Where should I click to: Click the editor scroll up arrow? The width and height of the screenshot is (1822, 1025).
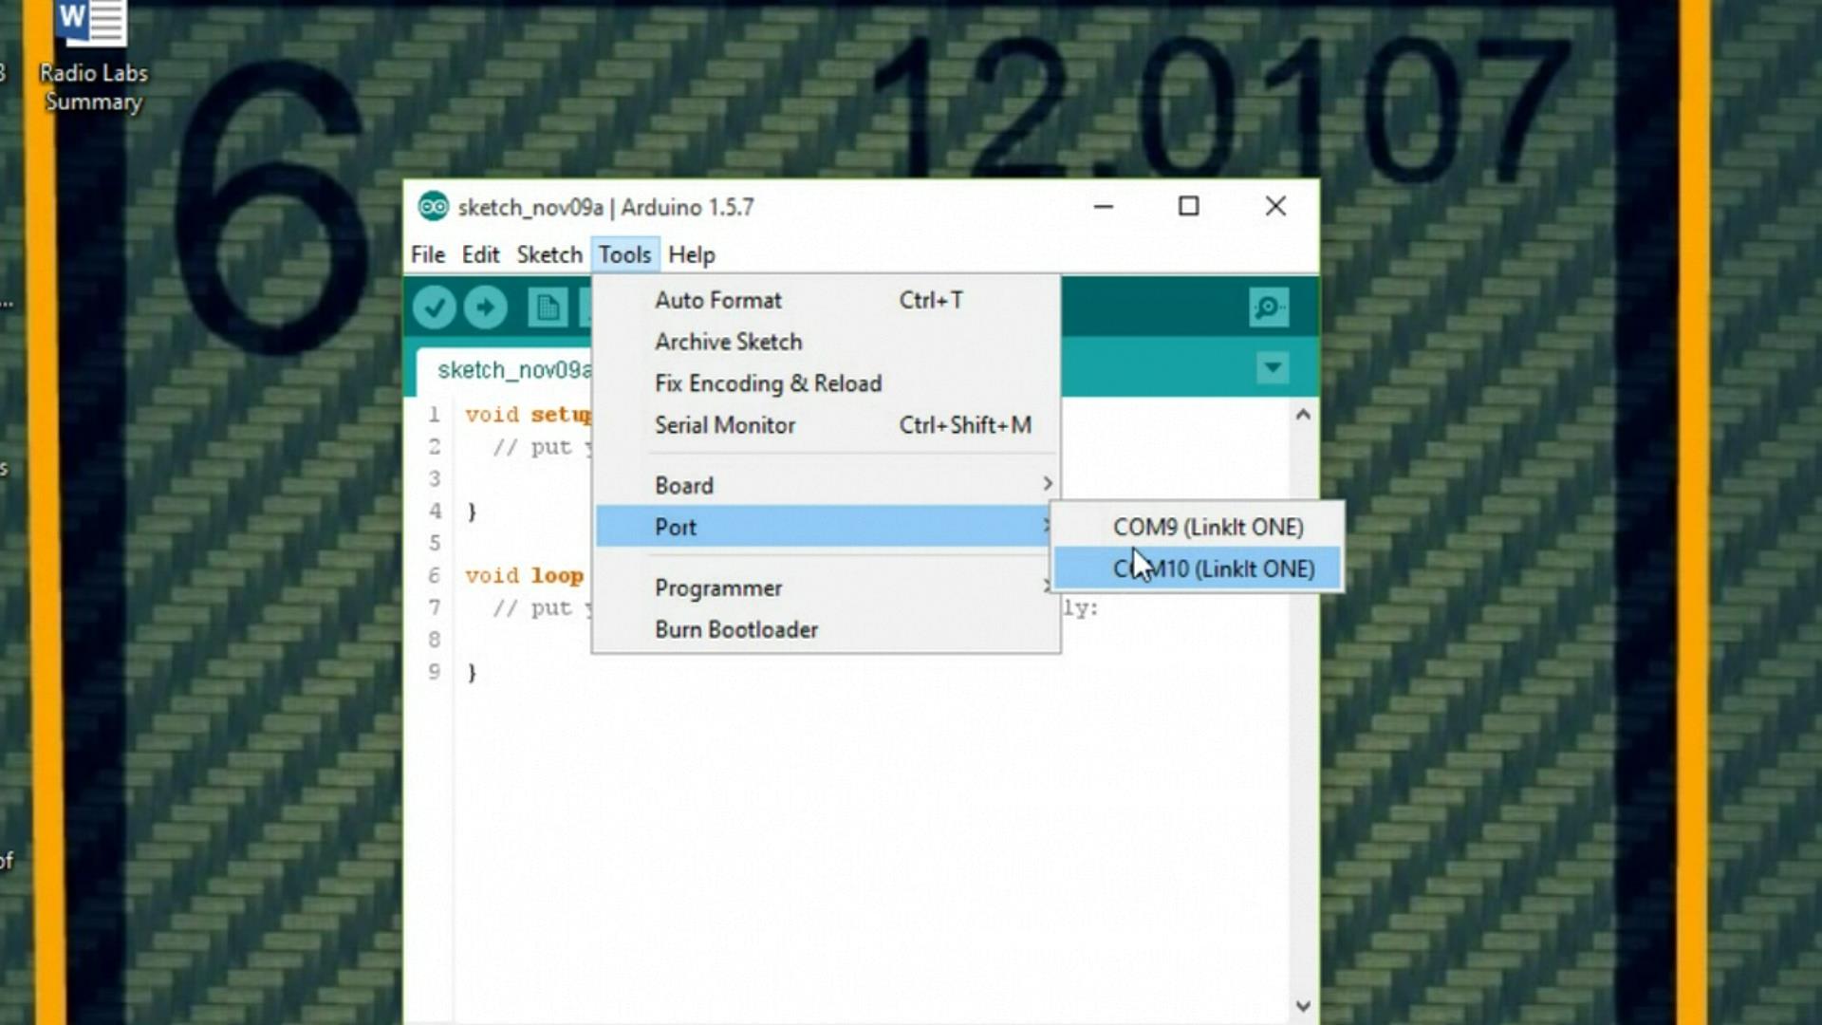click(1303, 415)
